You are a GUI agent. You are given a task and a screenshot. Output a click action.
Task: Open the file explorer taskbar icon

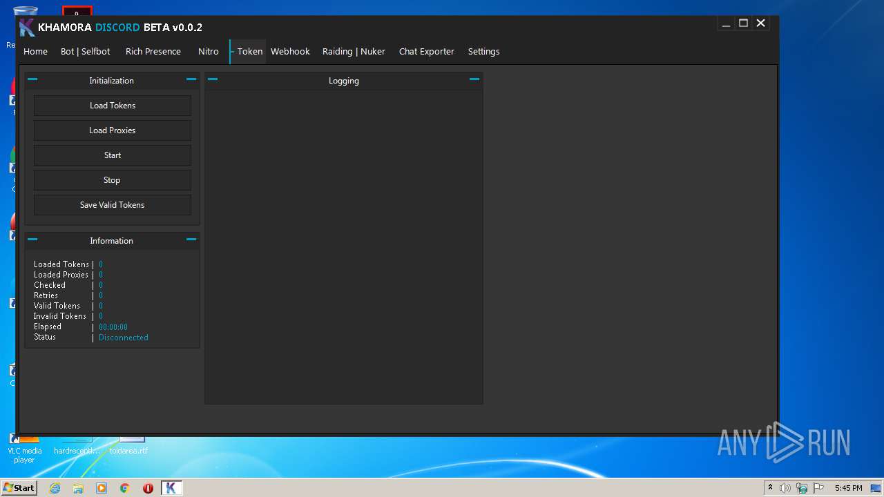78,488
